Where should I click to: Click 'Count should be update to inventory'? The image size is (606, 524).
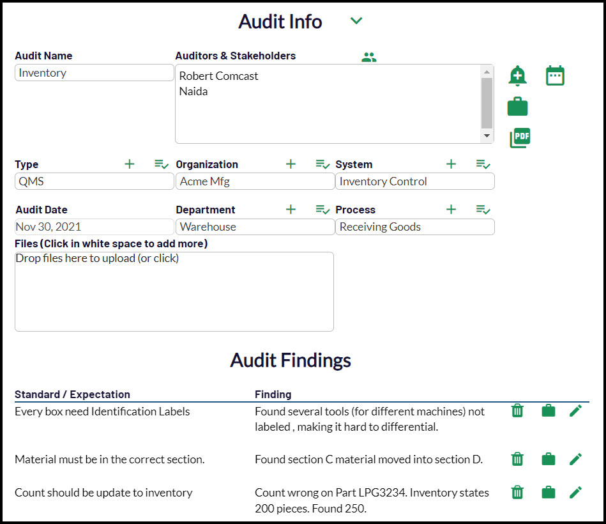click(x=103, y=493)
